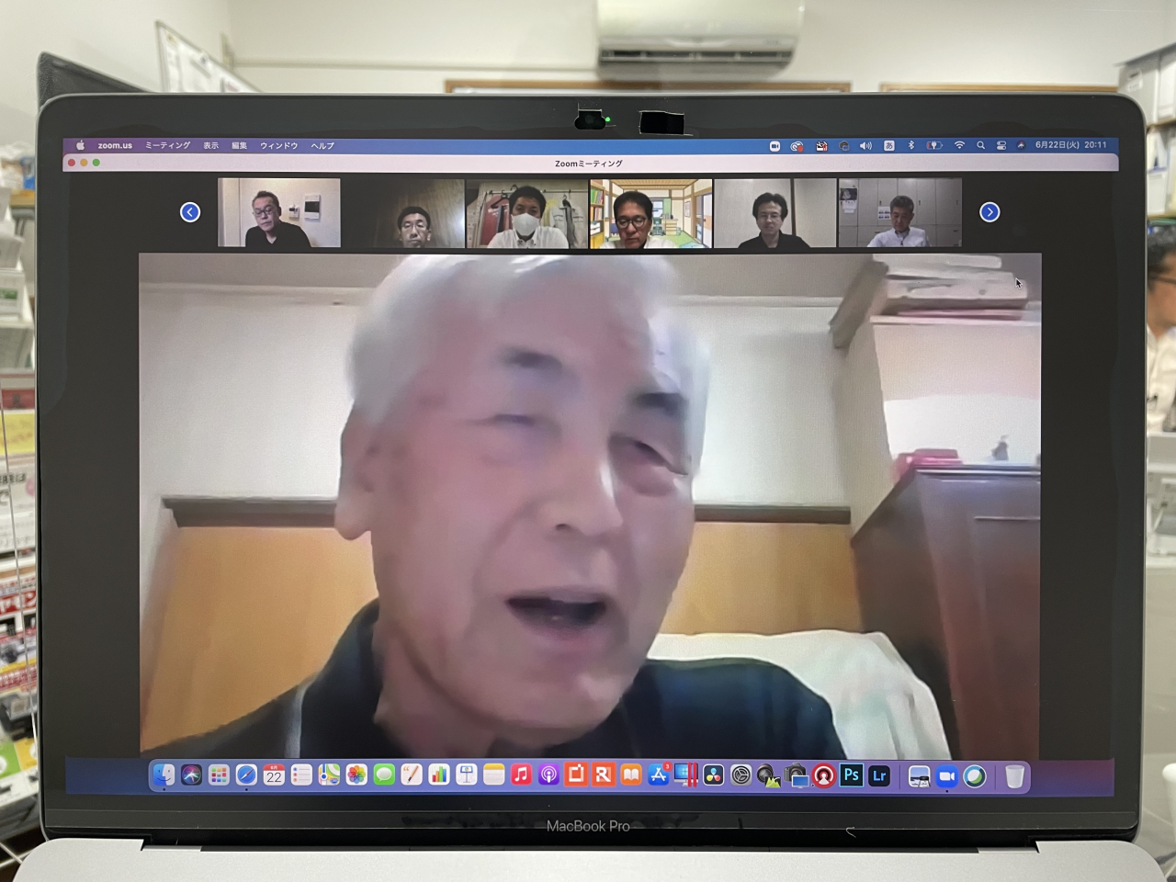The width and height of the screenshot is (1176, 882).
Task: Open Messages app in the Dock
Action: (x=384, y=775)
